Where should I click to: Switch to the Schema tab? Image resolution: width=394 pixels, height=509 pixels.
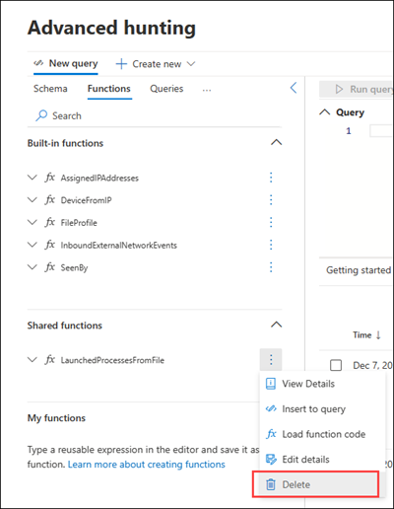50,89
